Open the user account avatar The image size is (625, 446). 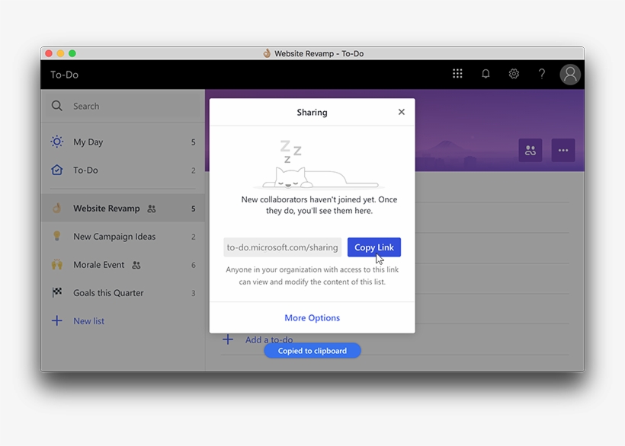coord(570,75)
